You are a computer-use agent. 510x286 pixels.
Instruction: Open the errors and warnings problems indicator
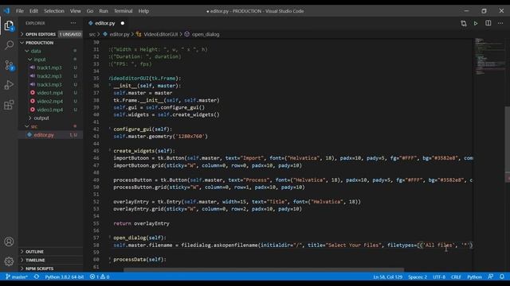tap(100, 277)
